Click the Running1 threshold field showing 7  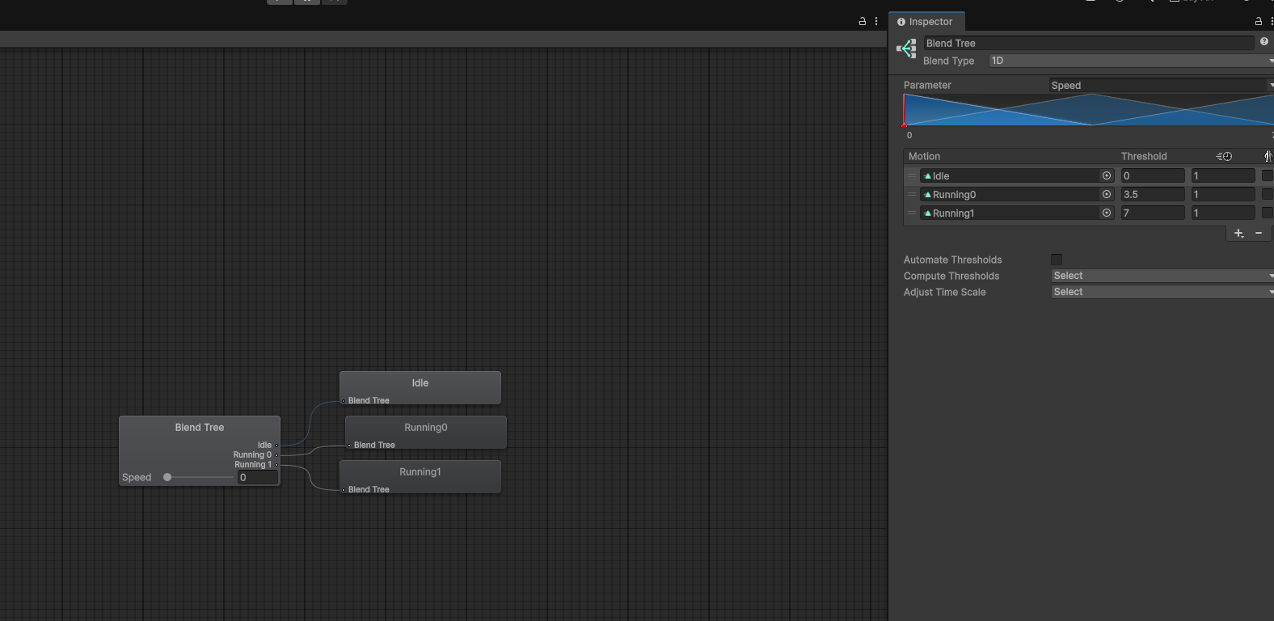[x=1153, y=213]
